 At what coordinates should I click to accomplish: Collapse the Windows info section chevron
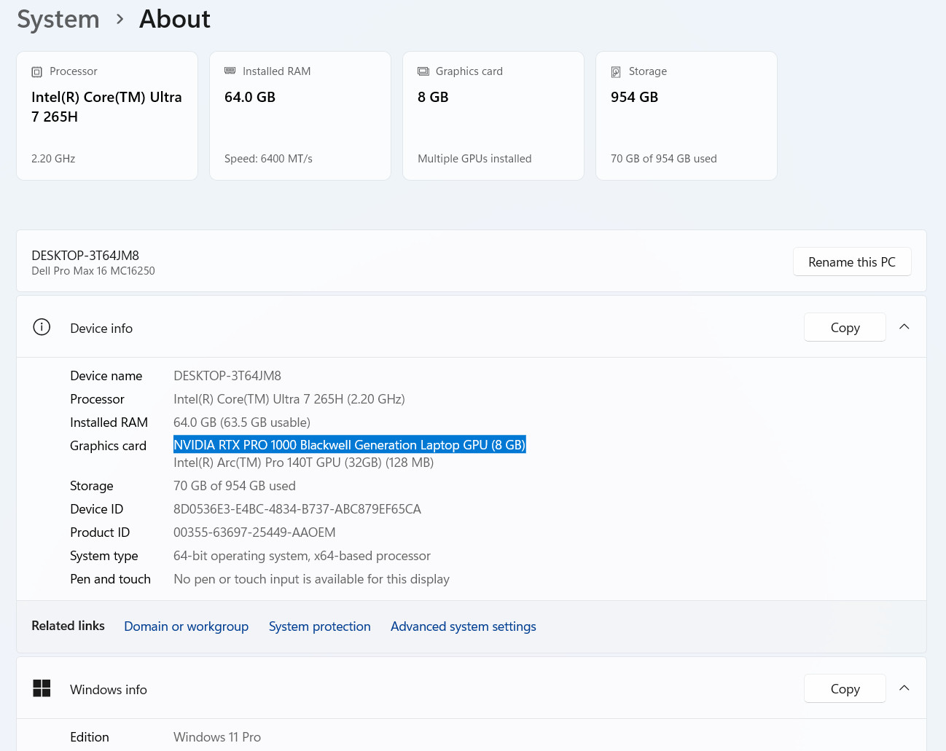[x=904, y=688]
